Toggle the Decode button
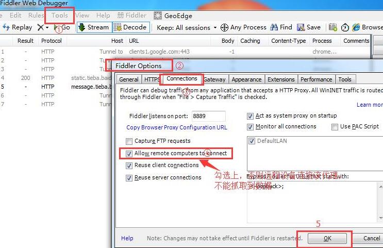Viewport: 383px width, 248px height. (130, 27)
